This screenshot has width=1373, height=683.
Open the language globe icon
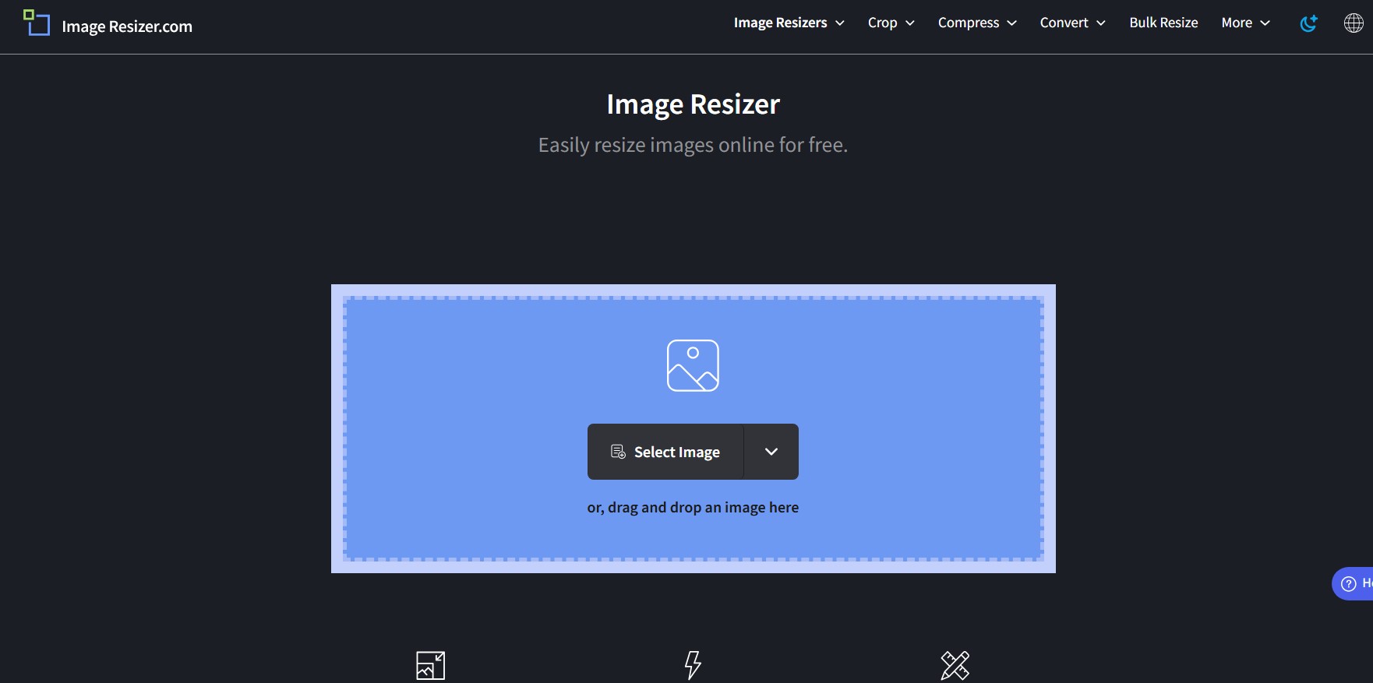[x=1354, y=23]
